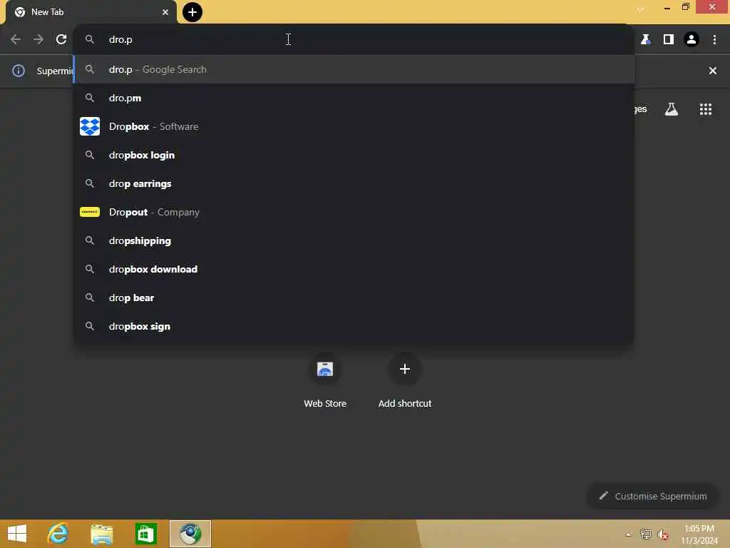
Task: Choose the Dropout Company suggestion
Action: (x=354, y=212)
